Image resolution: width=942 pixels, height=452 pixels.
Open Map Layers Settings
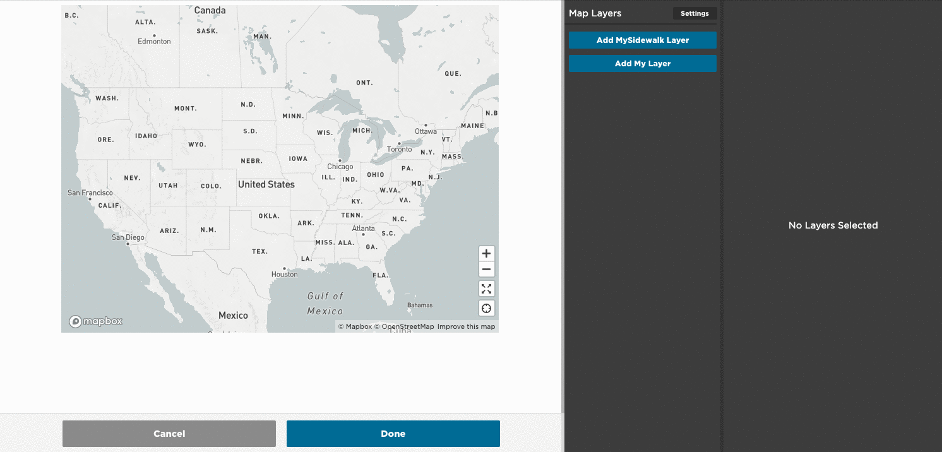(x=695, y=13)
